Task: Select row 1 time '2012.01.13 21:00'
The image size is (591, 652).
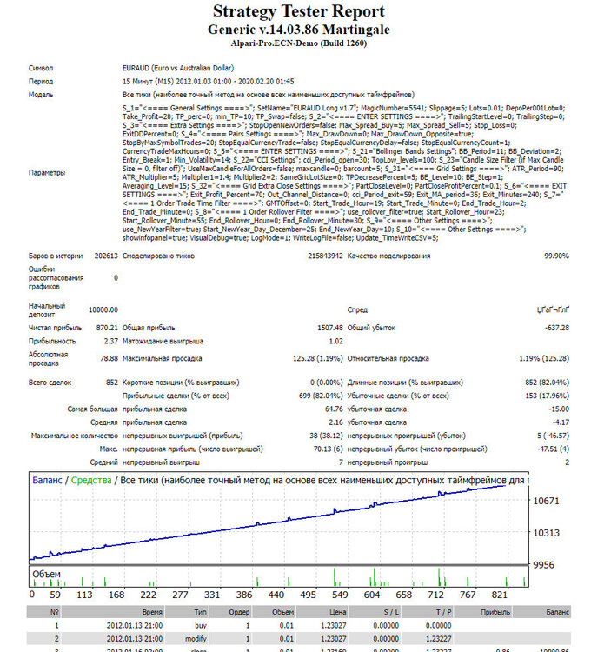Action: [135, 625]
